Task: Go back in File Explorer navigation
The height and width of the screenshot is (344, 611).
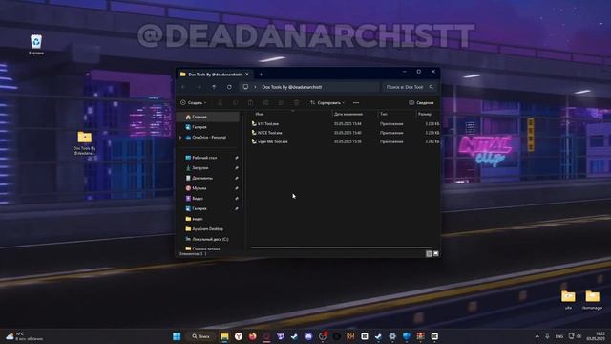Action: tap(184, 87)
